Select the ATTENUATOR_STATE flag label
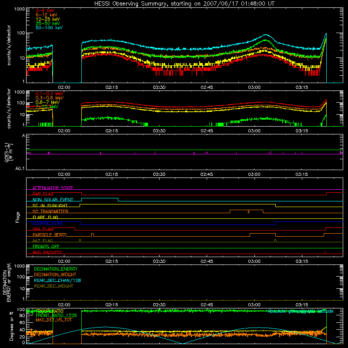This screenshot has height=348, width=348. (x=53, y=188)
